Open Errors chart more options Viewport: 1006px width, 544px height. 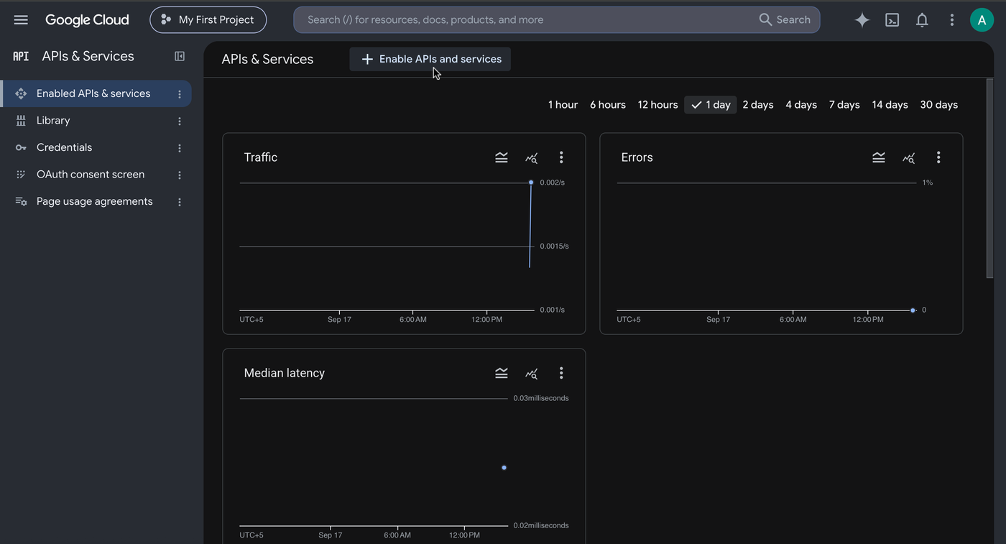(938, 157)
